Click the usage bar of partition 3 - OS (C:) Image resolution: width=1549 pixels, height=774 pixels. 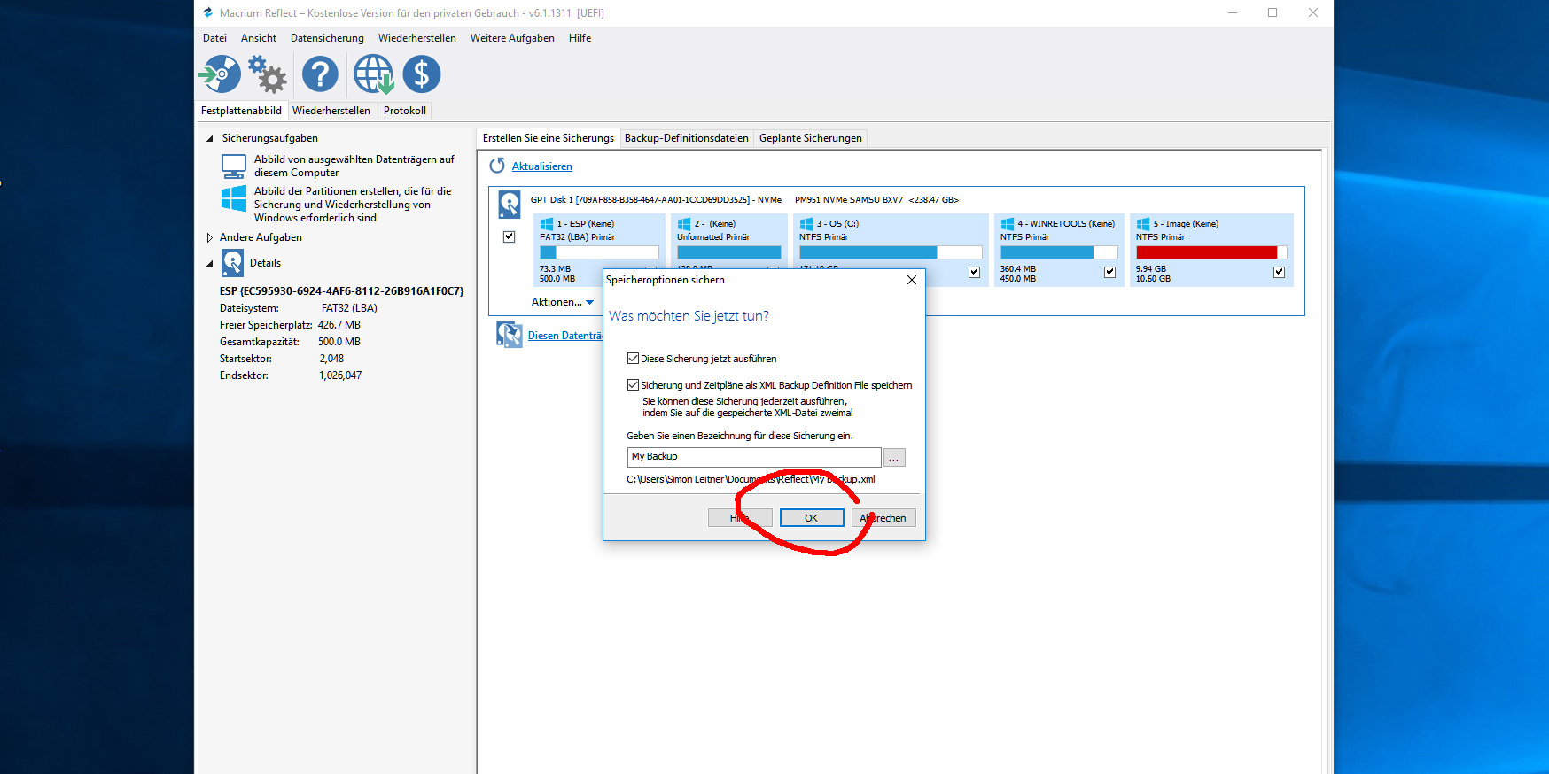click(891, 252)
